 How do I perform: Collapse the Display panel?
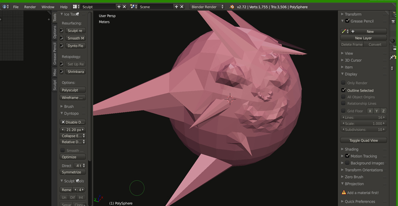(x=342, y=74)
